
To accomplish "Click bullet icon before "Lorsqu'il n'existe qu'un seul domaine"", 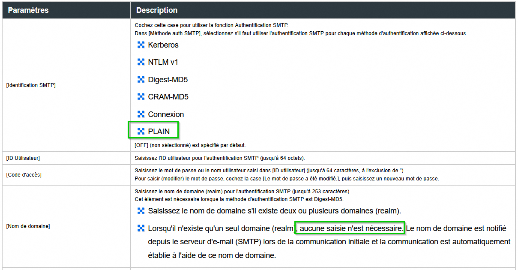I will click(x=141, y=228).
